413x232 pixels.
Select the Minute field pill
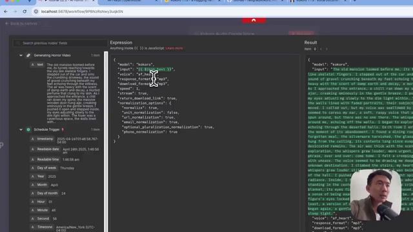tap(40, 210)
